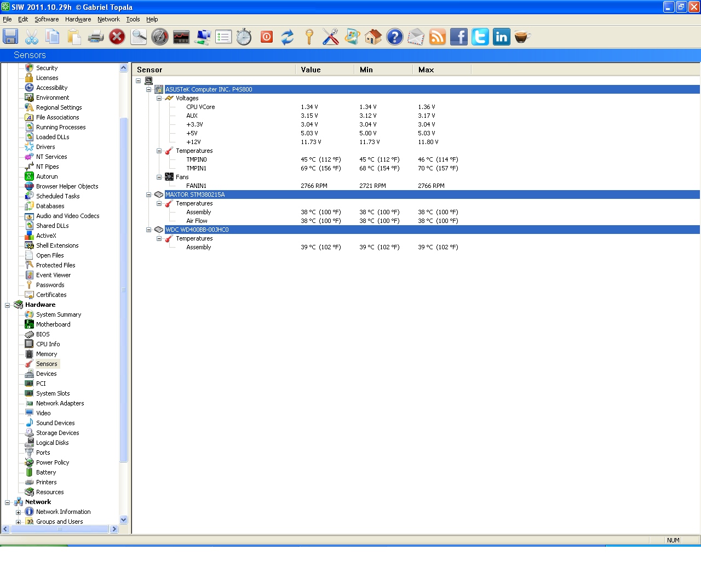Screen dimensions: 701x561
Task: Click the Print toolbar icon
Action: coord(96,37)
